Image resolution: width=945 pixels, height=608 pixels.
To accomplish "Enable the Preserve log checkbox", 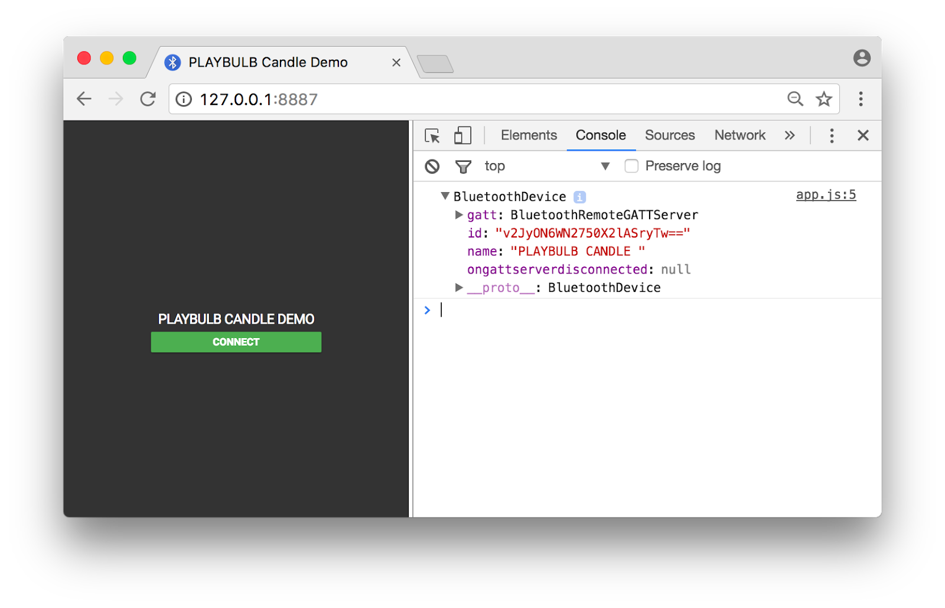I will (x=631, y=166).
